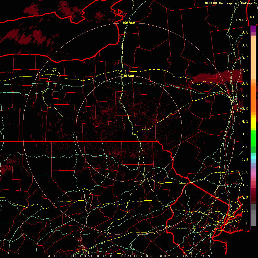Pick the yellow swatch in the color scale
The width and height of the screenshot is (258, 258).
253,123
